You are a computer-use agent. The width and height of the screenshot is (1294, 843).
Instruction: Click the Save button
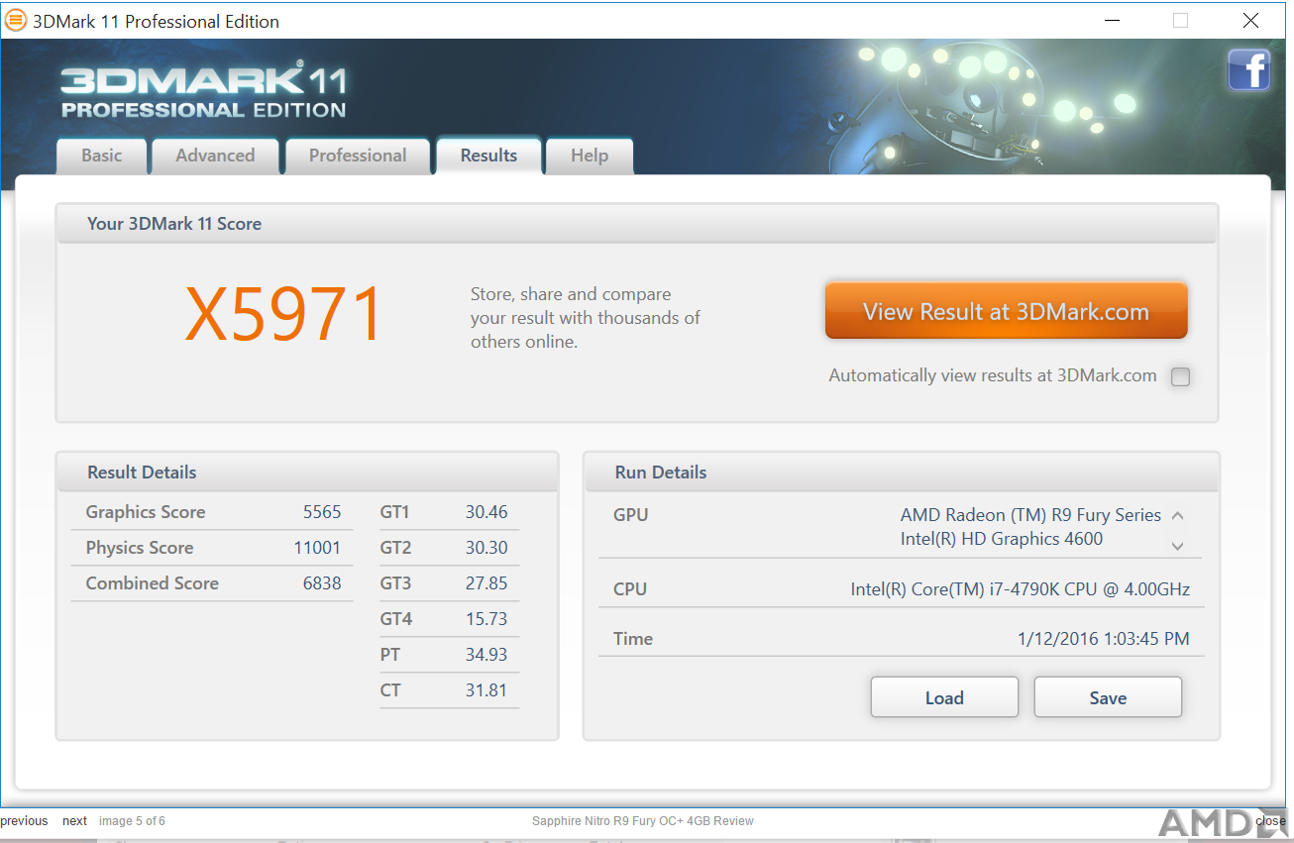(x=1108, y=697)
